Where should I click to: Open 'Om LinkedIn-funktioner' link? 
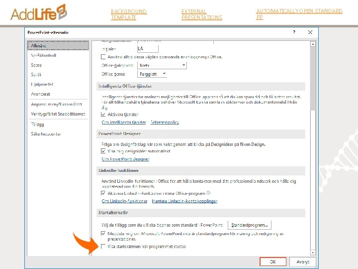click(124, 201)
